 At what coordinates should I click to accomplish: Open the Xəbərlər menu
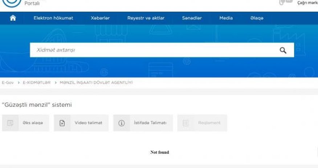pos(100,18)
